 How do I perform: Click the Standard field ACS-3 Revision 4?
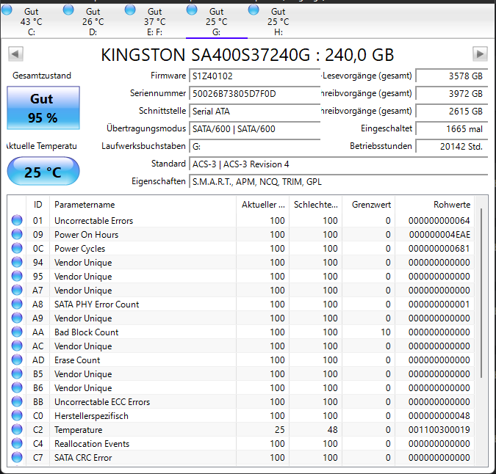click(339, 164)
